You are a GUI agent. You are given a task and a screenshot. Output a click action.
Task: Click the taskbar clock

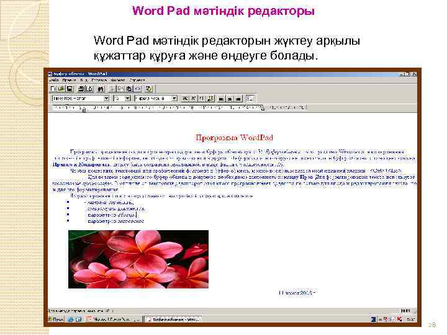[411, 319]
